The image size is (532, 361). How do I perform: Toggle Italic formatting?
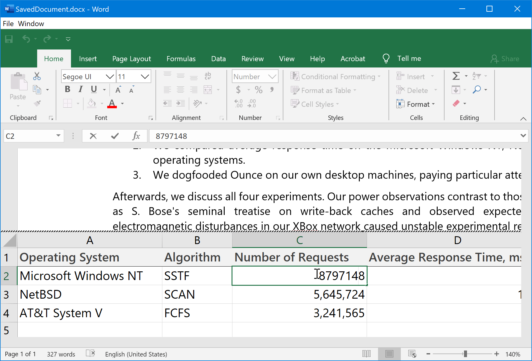click(80, 89)
